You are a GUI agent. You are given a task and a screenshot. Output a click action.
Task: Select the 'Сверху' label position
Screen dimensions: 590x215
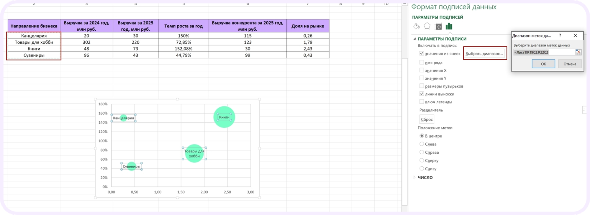coord(422,160)
